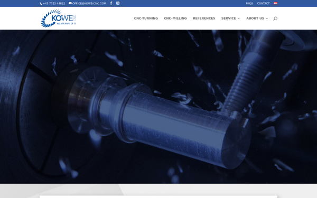Click the KOWE CNC logo
This screenshot has height=198, width=317.
click(x=59, y=18)
